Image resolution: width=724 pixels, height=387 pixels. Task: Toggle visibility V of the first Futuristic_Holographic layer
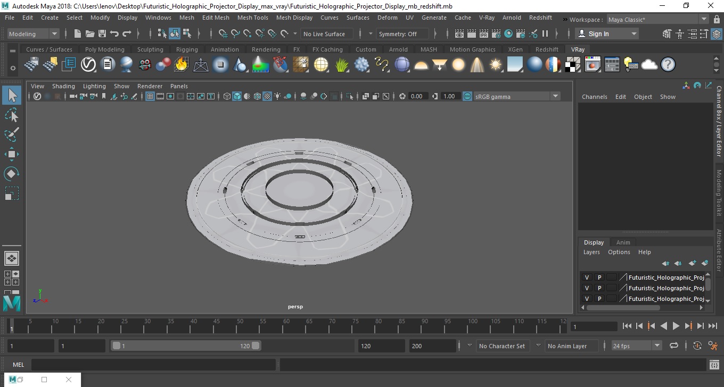pos(587,277)
